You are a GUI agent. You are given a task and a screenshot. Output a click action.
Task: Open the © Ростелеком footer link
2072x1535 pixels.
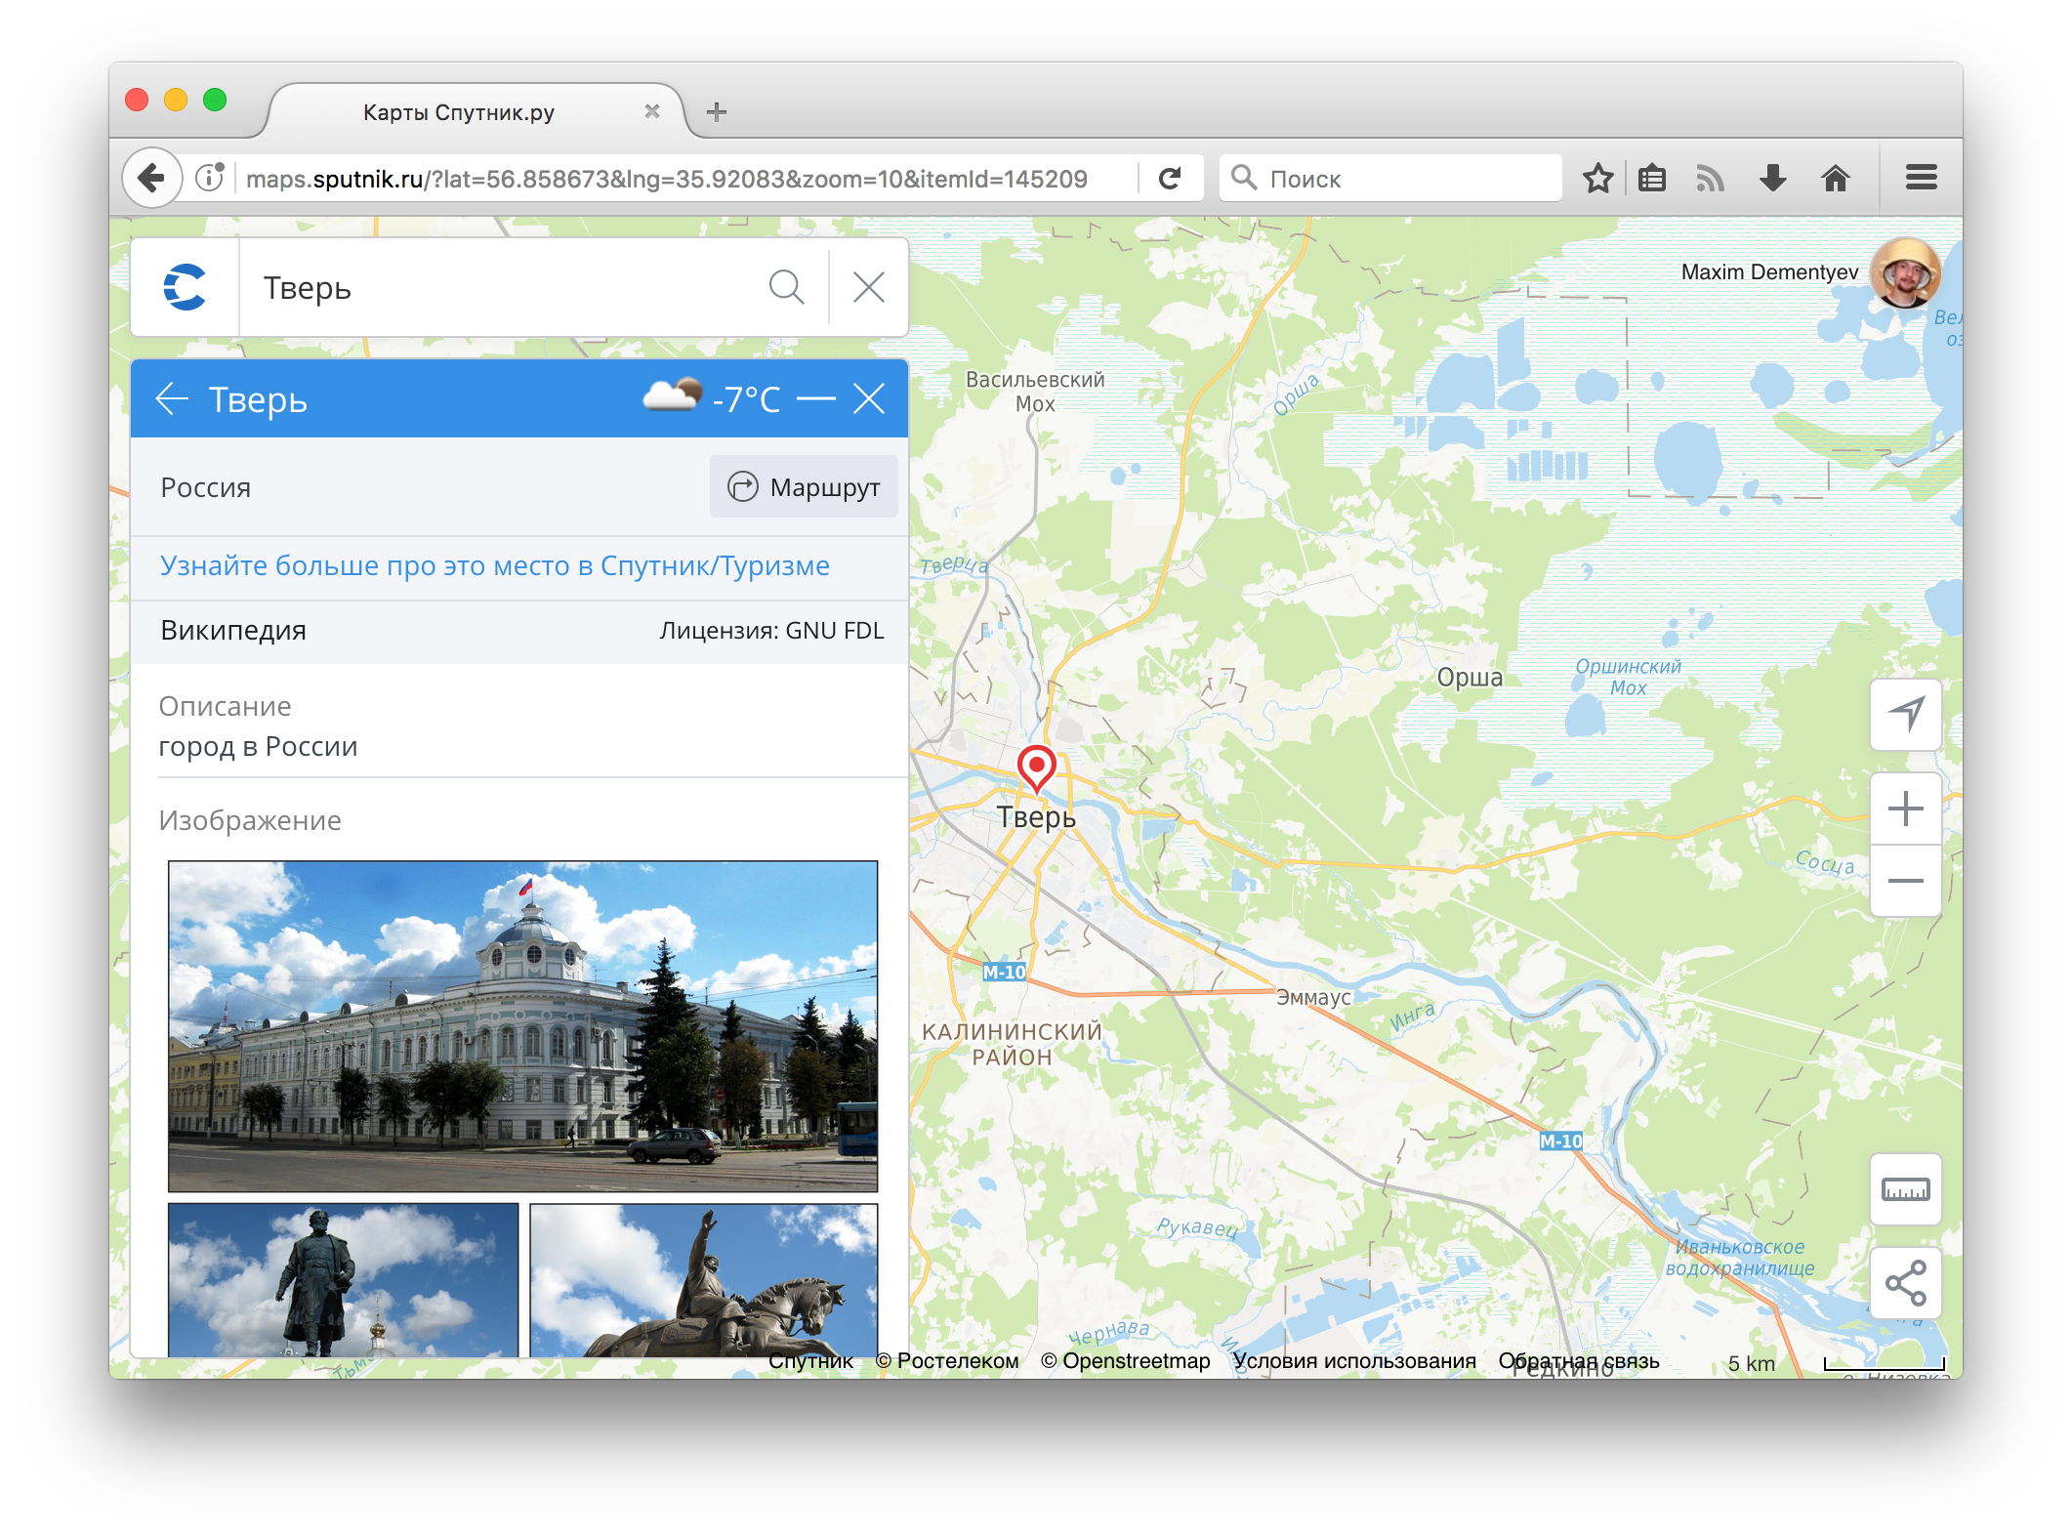pos(946,1360)
